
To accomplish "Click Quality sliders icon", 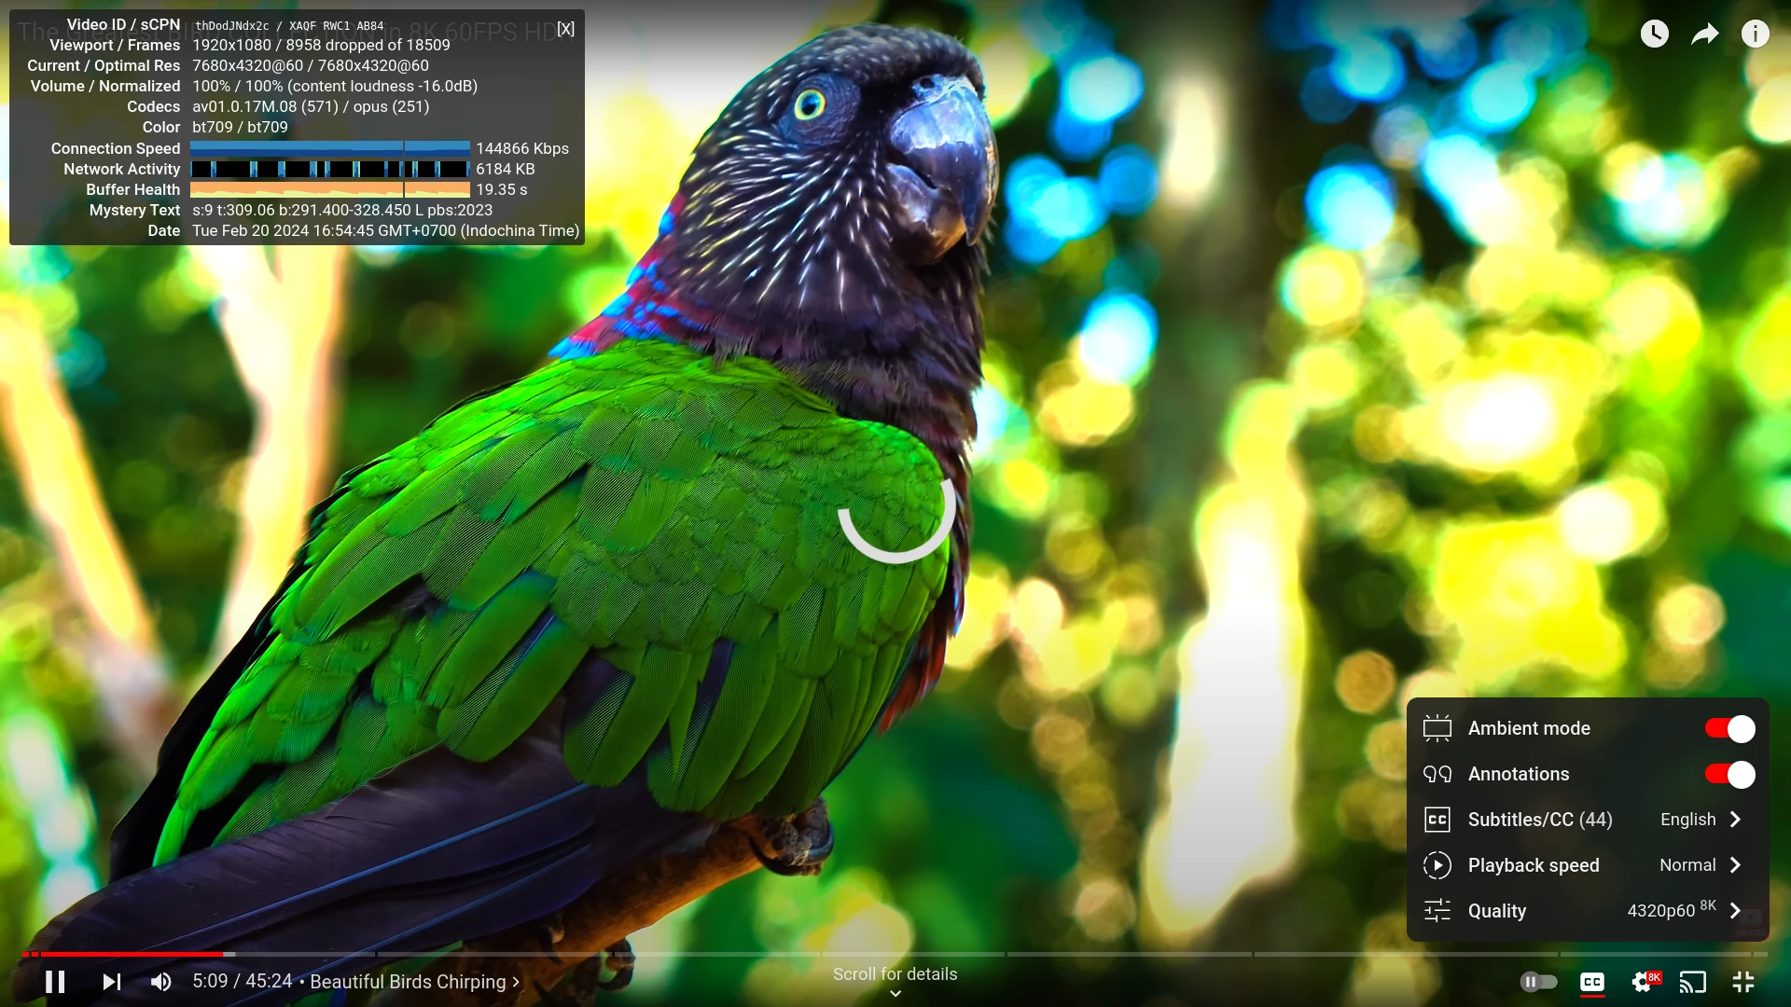I will (x=1437, y=911).
